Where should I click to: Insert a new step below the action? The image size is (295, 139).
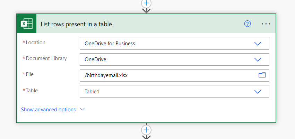click(x=146, y=130)
